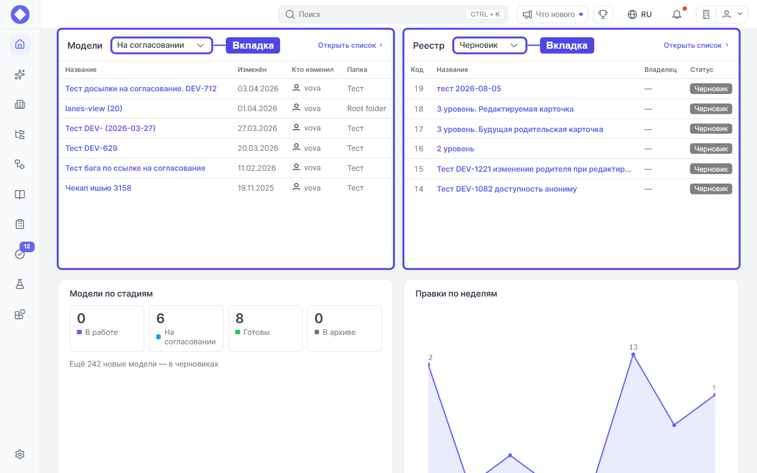Open the AI sparkles sidebar icon
Viewport: 757px width, 473px height.
coord(20,74)
